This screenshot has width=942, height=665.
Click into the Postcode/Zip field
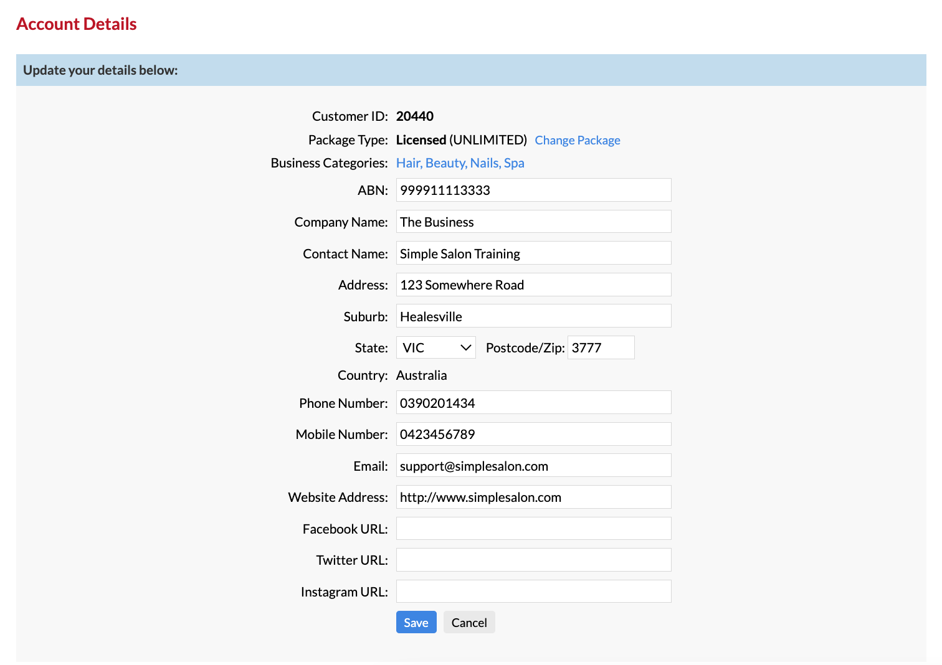pyautogui.click(x=600, y=347)
